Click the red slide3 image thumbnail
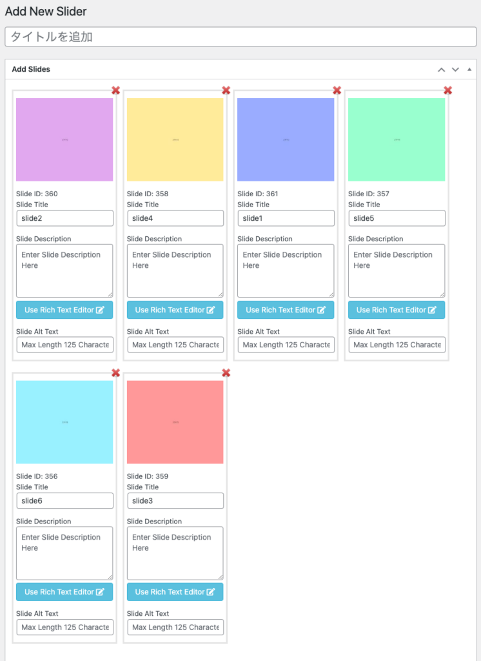The width and height of the screenshot is (481, 661). tap(175, 422)
